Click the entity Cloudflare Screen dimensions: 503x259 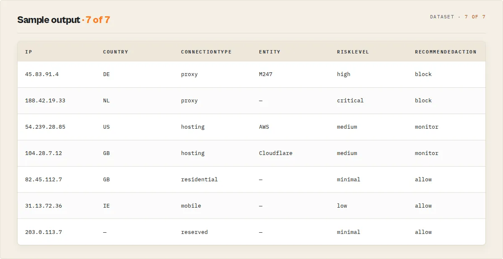[276, 153]
